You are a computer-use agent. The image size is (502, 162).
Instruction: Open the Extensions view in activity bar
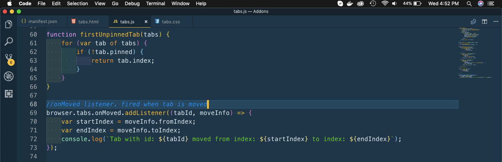[x=9, y=93]
